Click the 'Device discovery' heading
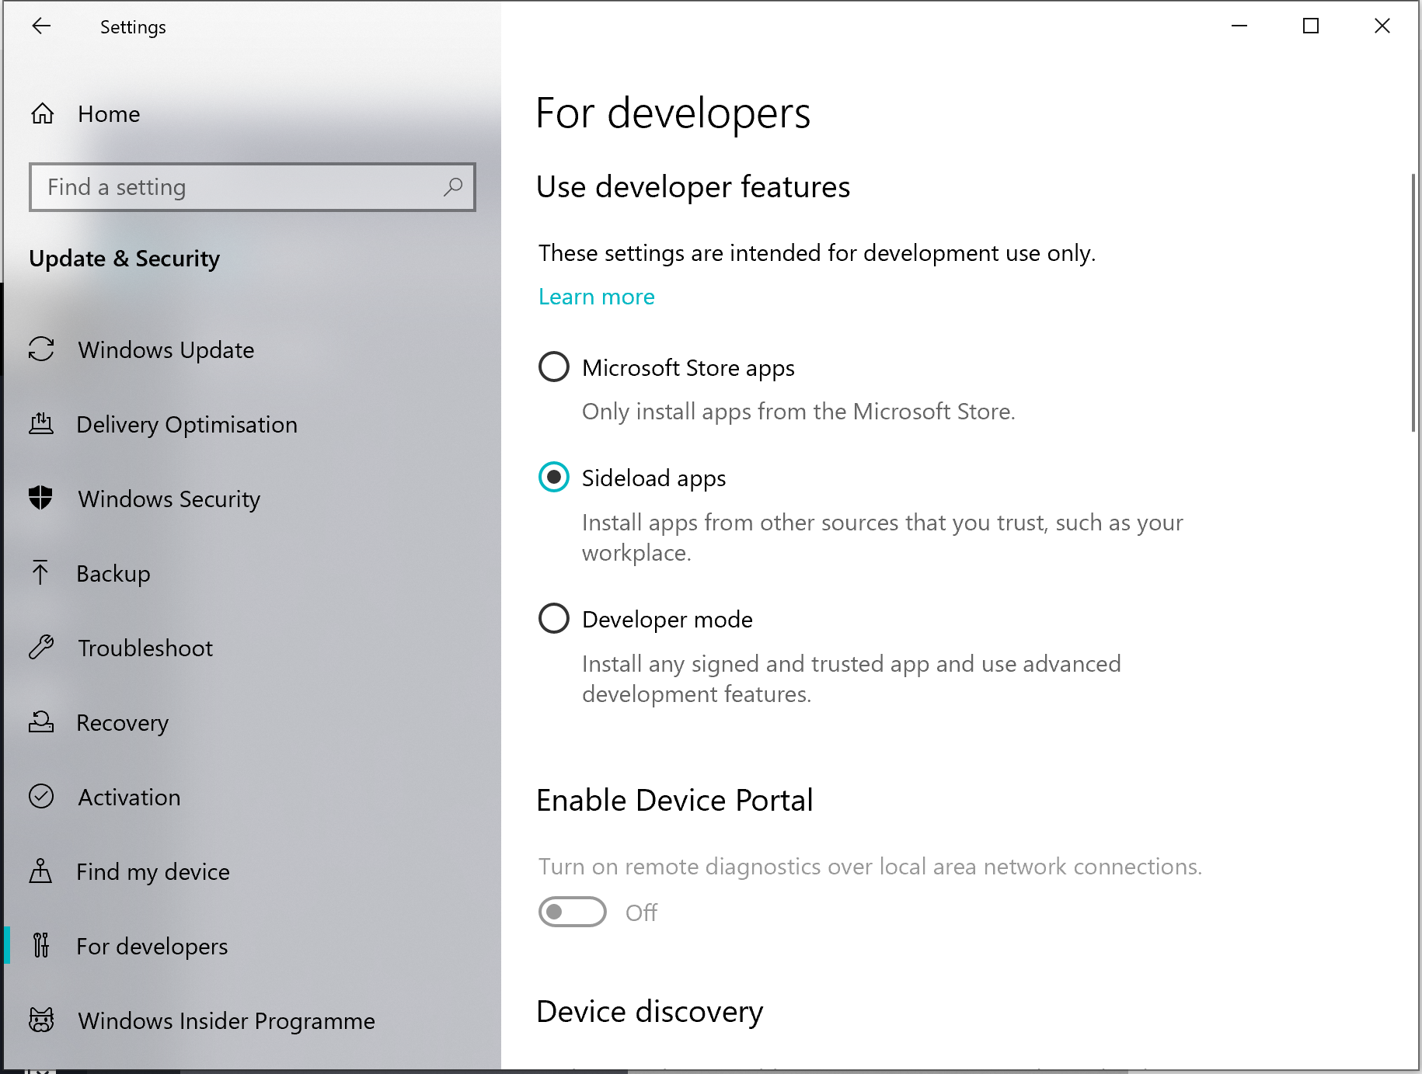 (x=650, y=1012)
